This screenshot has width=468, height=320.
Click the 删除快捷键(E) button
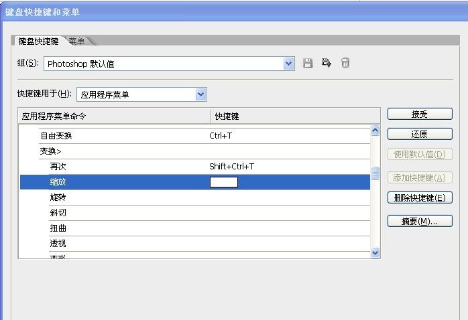pos(420,198)
